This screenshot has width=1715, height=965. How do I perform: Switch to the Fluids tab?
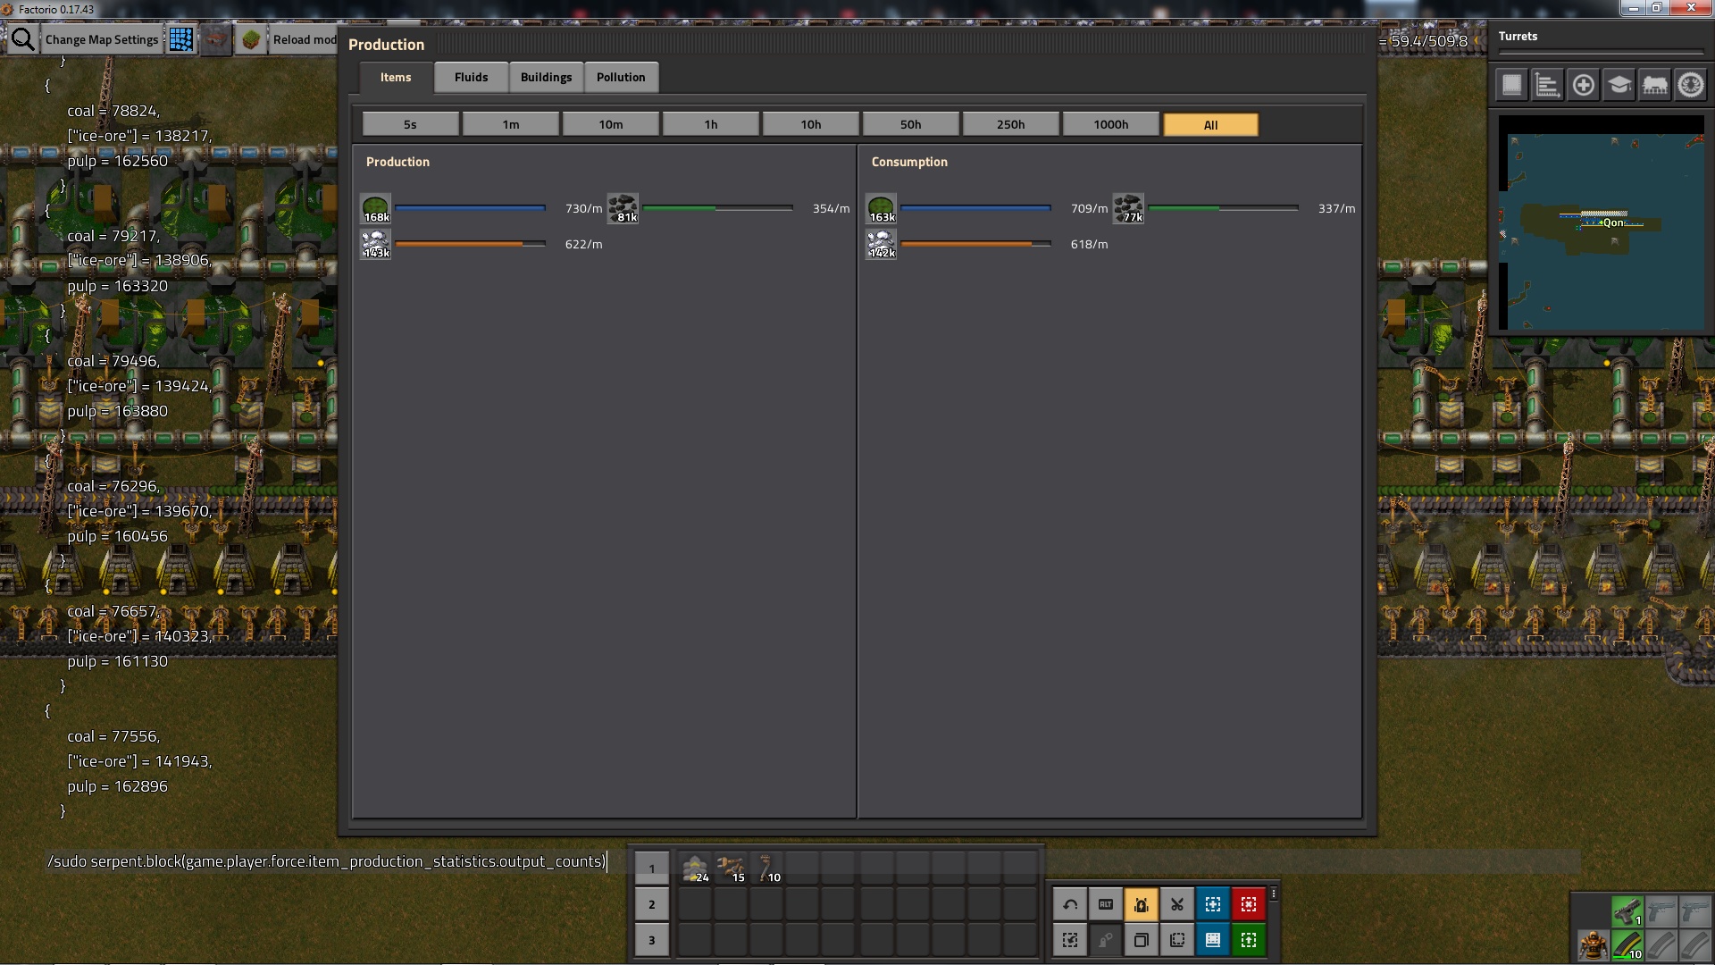tap(471, 78)
